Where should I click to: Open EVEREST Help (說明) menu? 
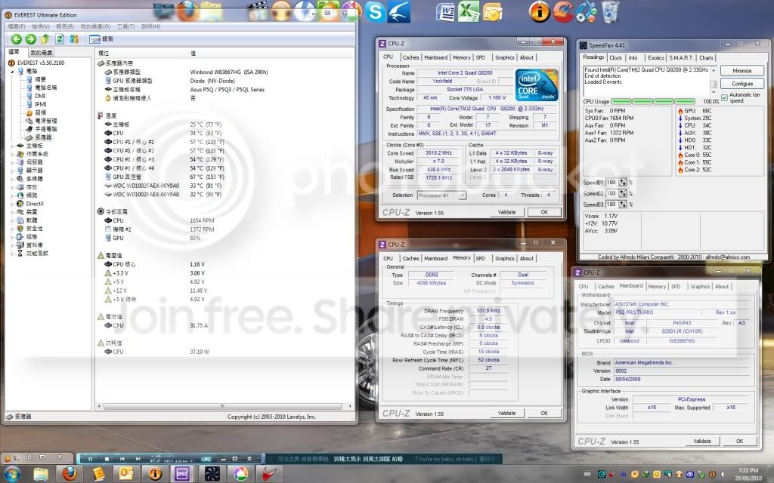point(150,26)
